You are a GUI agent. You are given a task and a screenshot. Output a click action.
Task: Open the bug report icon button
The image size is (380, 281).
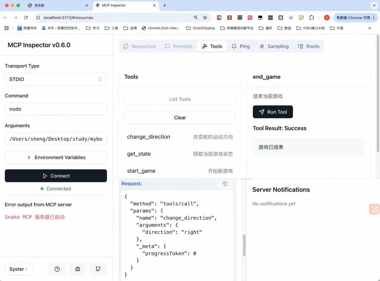click(77, 269)
